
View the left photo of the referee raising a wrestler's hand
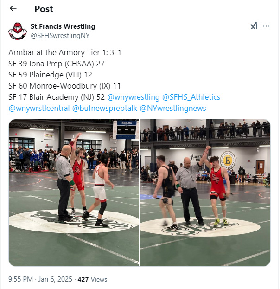point(74,193)
